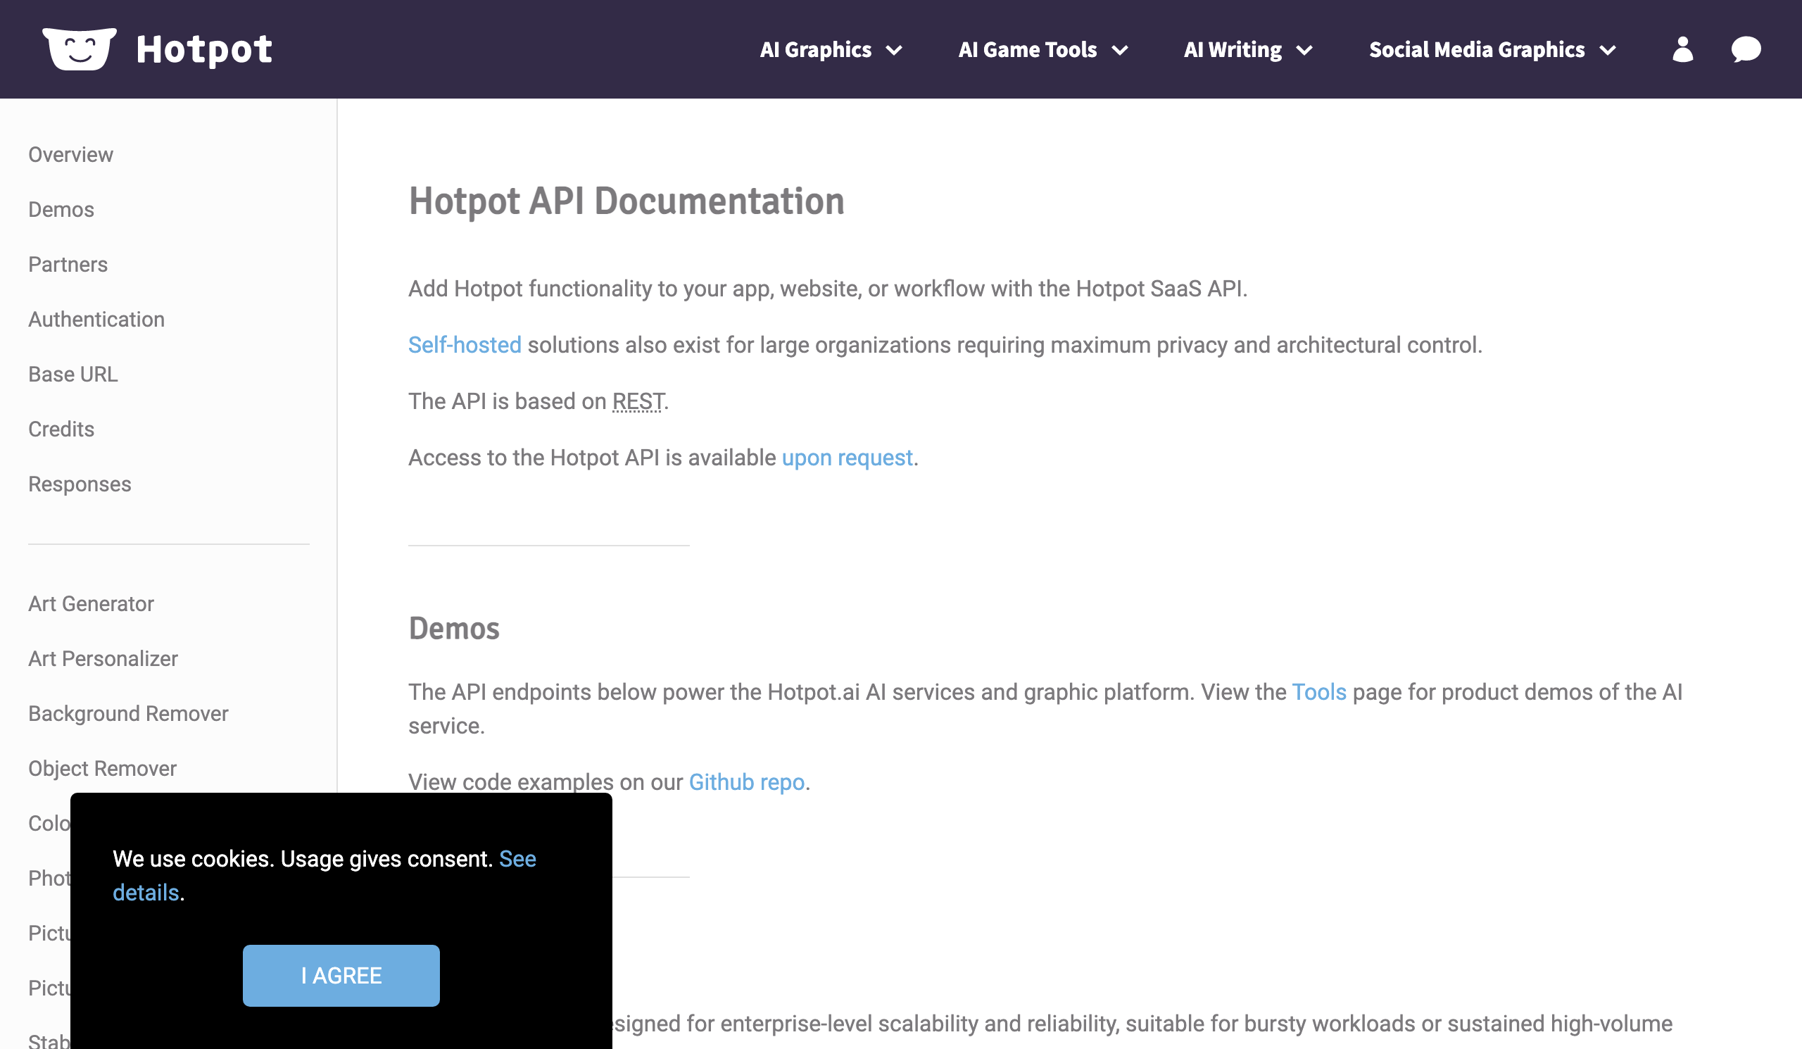The image size is (1802, 1049).
Task: Open the chat speech bubble icon
Action: 1746,49
